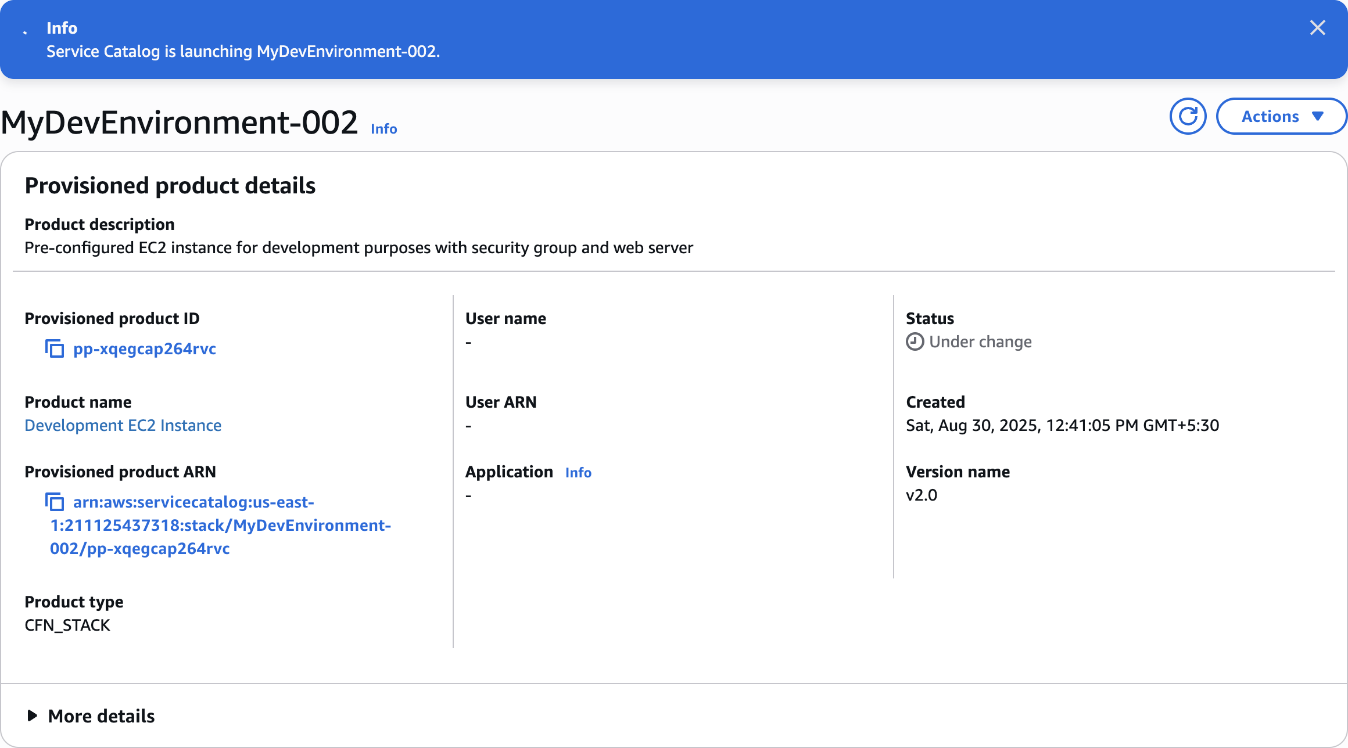Copy the provisioned product ID
Viewport: 1348px width, 748px height.
55,349
